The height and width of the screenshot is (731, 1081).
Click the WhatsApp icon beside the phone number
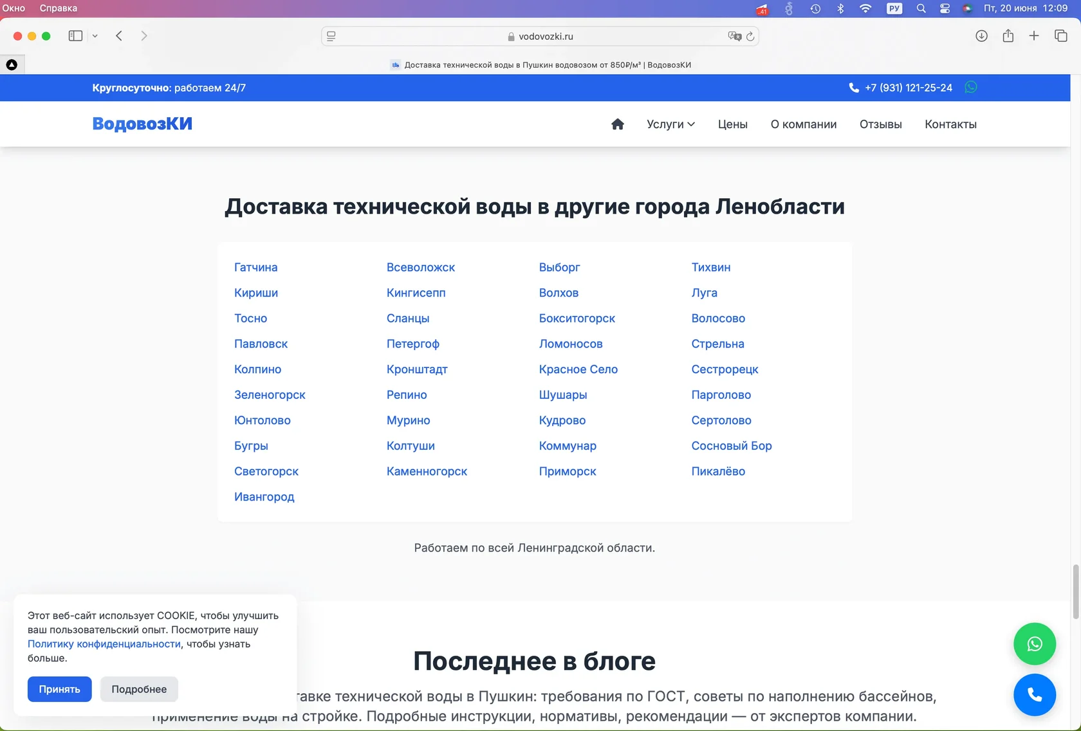pyautogui.click(x=971, y=87)
